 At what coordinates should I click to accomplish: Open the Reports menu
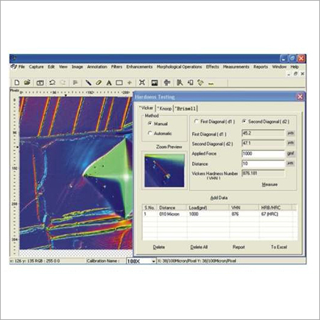click(x=260, y=67)
